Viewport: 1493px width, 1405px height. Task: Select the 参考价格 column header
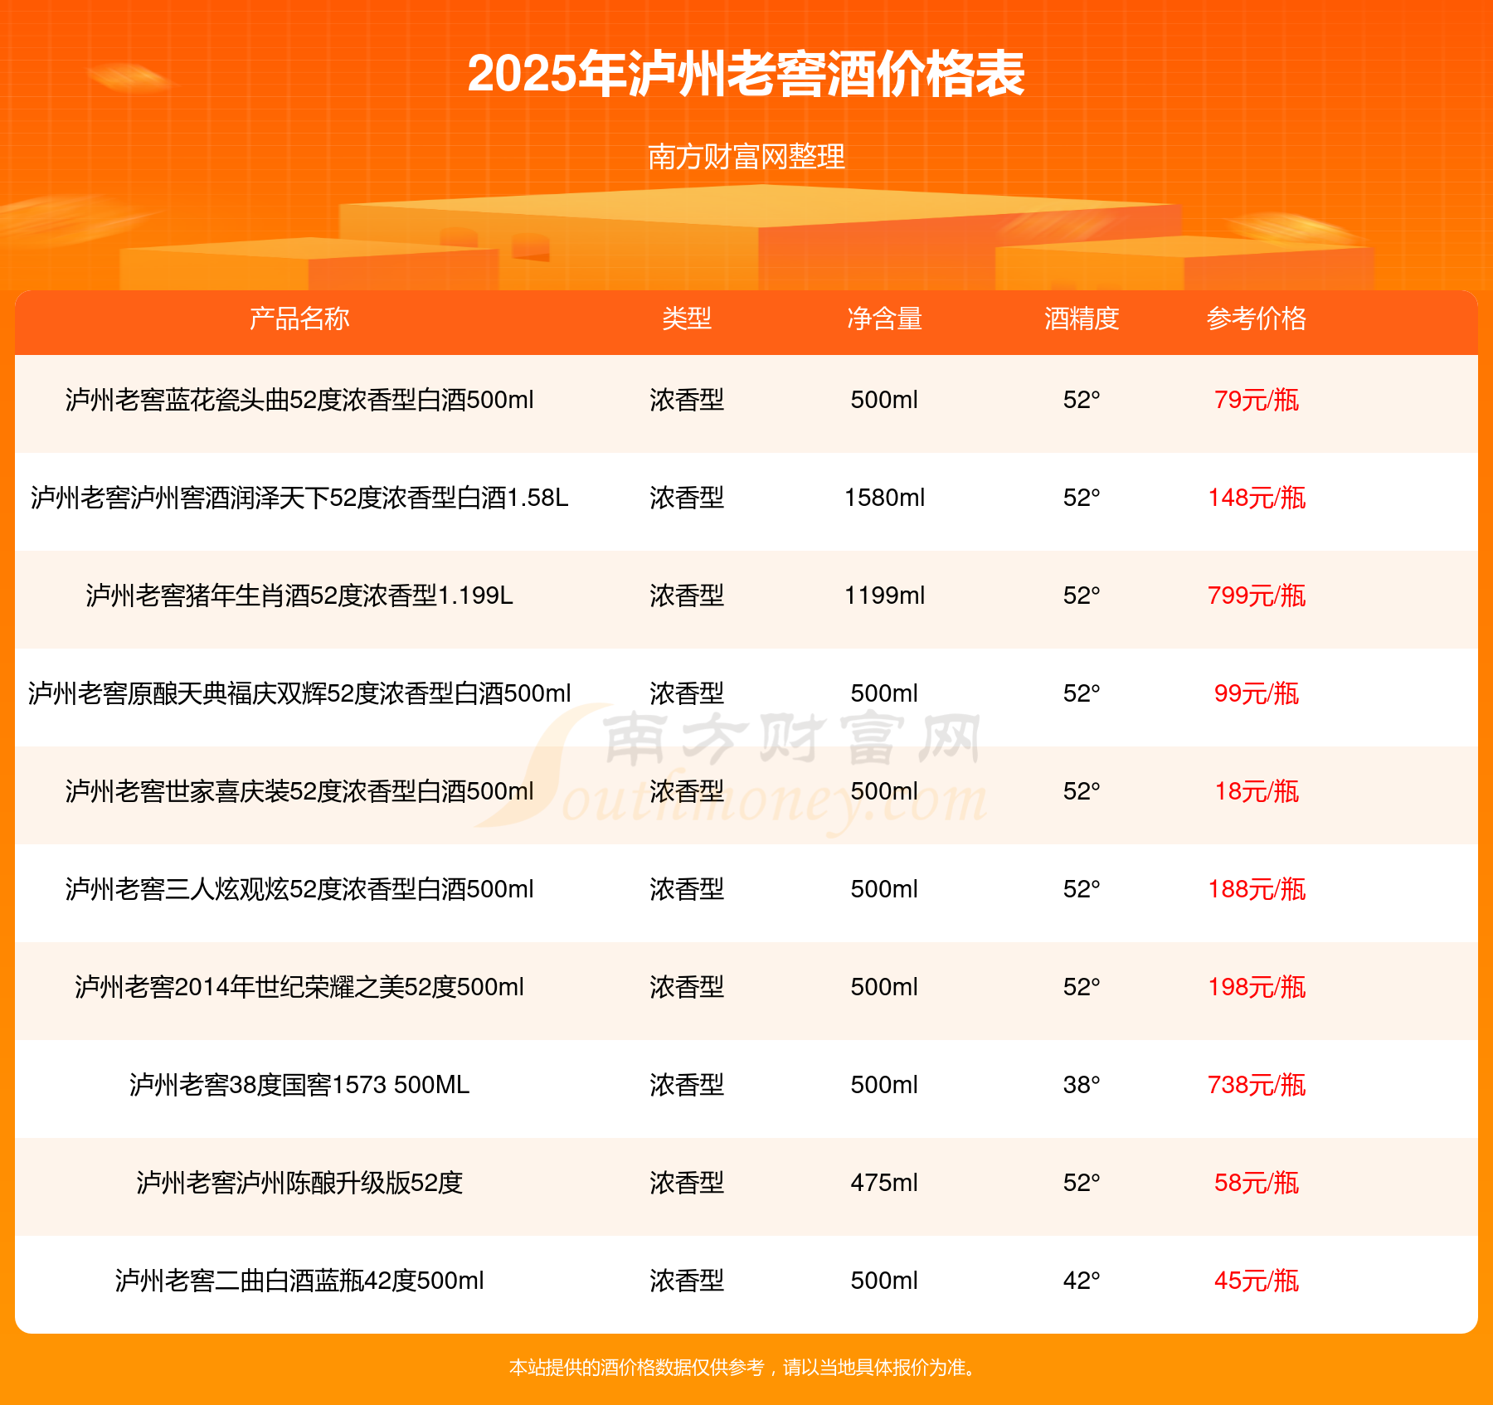[1257, 318]
